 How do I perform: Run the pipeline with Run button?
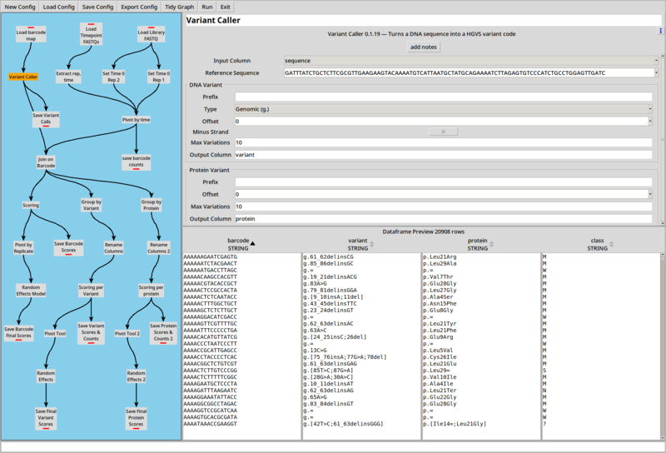207,7
